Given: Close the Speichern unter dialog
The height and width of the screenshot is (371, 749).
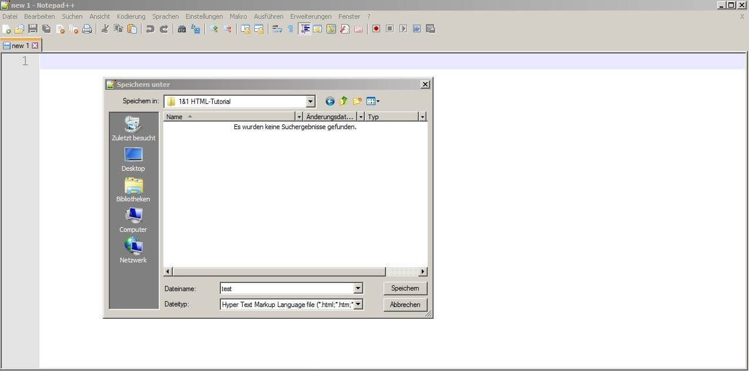Looking at the screenshot, I should pos(425,85).
